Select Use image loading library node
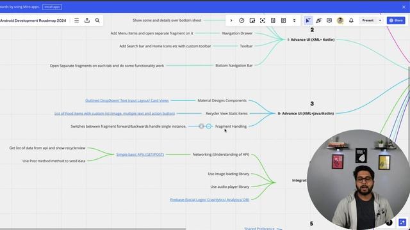The height and width of the screenshot is (230, 410). pyautogui.click(x=229, y=174)
